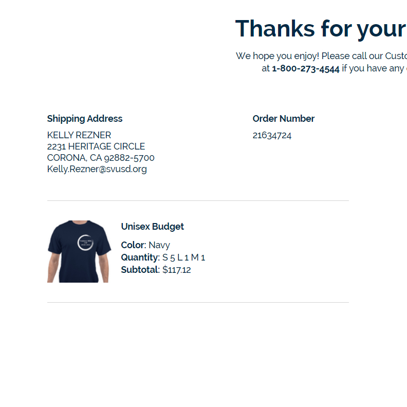This screenshot has width=407, height=407.
Task: Click the Subtotal label
Action: click(x=140, y=270)
